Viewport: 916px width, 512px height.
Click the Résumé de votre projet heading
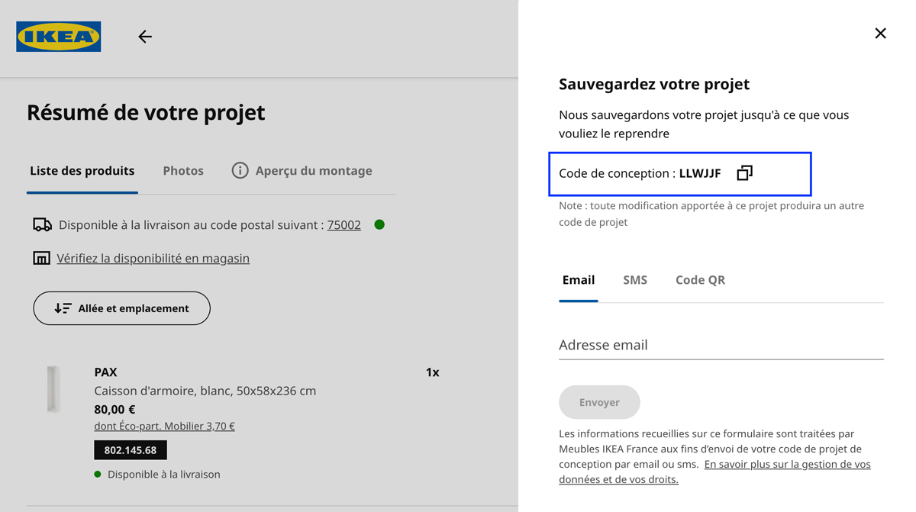coord(146,112)
